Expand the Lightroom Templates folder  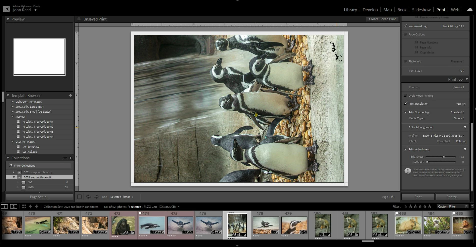13,102
